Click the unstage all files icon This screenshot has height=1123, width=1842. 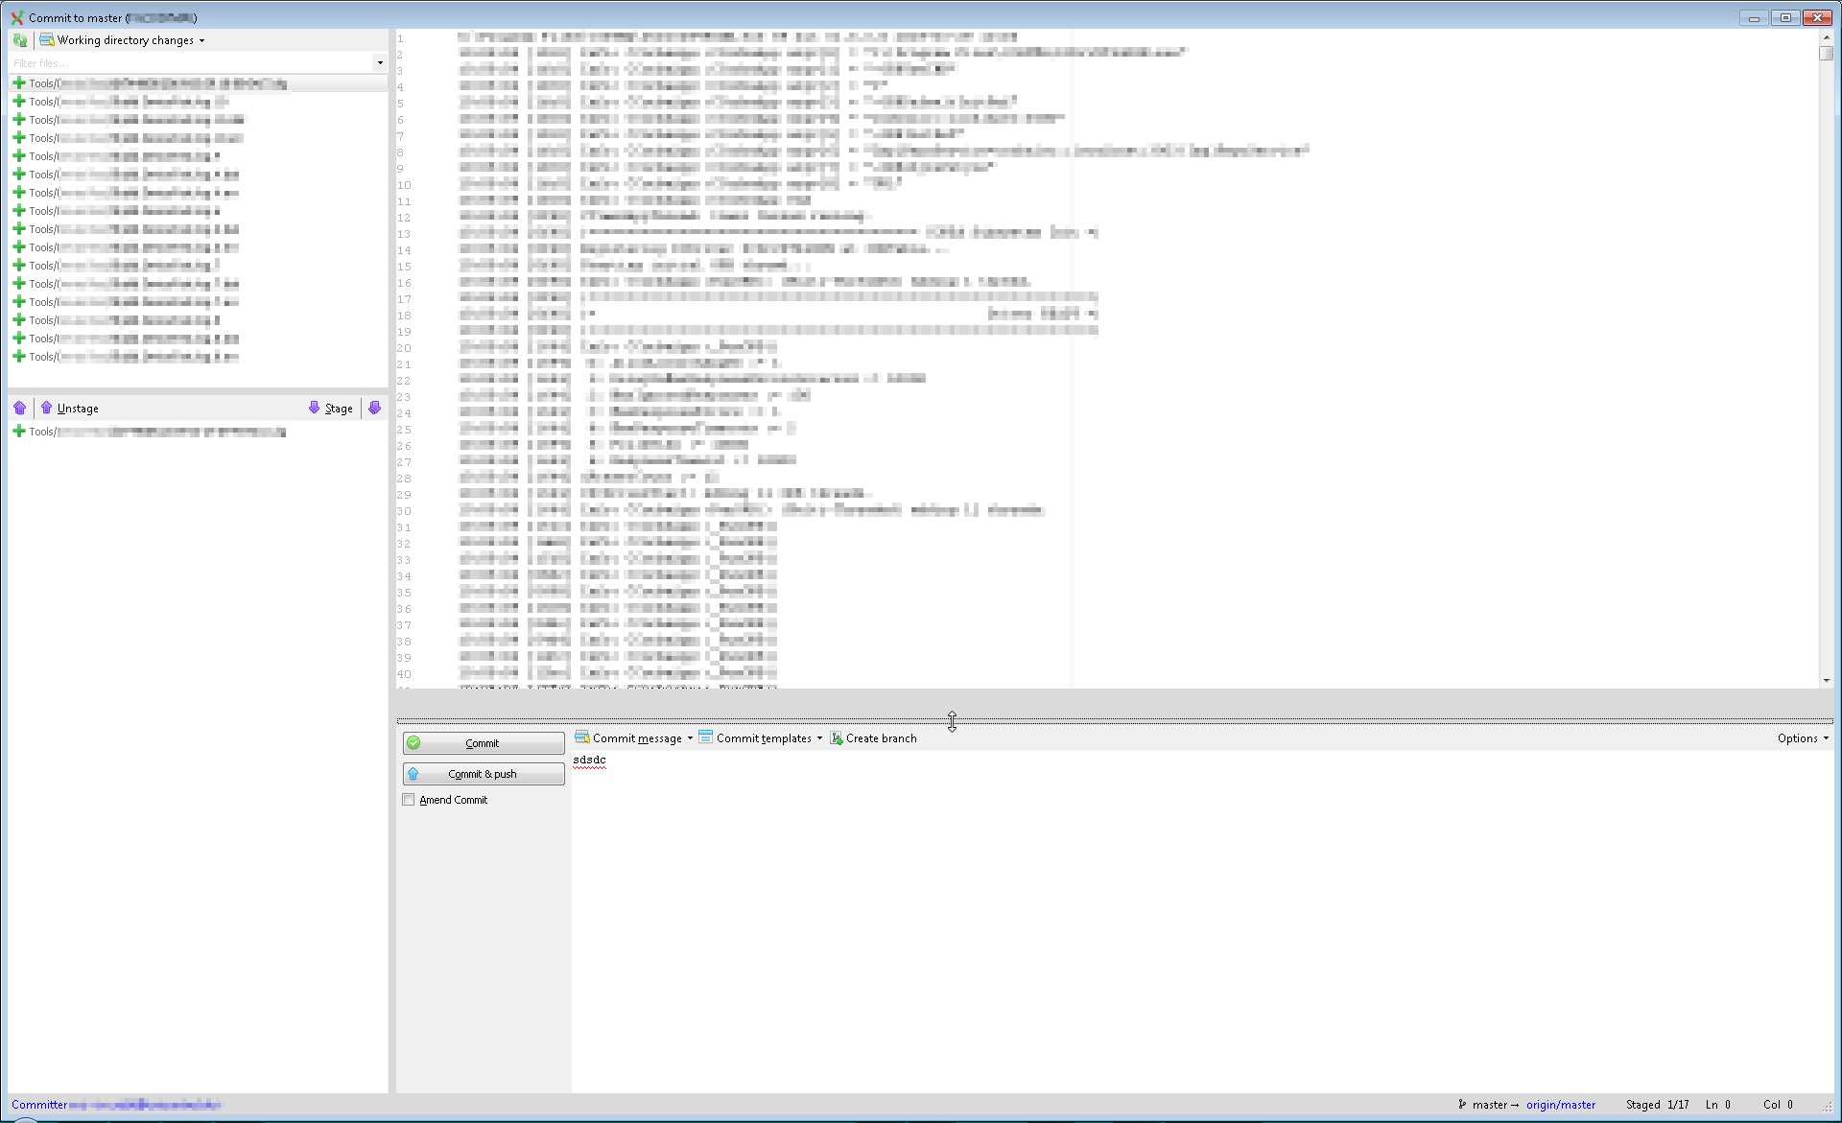pos(20,409)
